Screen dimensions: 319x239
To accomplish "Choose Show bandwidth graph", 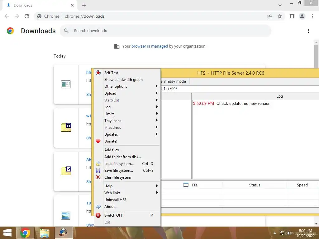I will tap(127, 80).
